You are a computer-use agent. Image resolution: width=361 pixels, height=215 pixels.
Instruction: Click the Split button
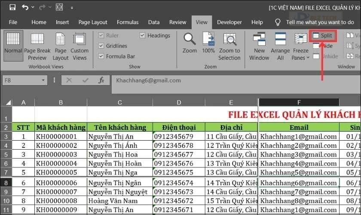(323, 36)
